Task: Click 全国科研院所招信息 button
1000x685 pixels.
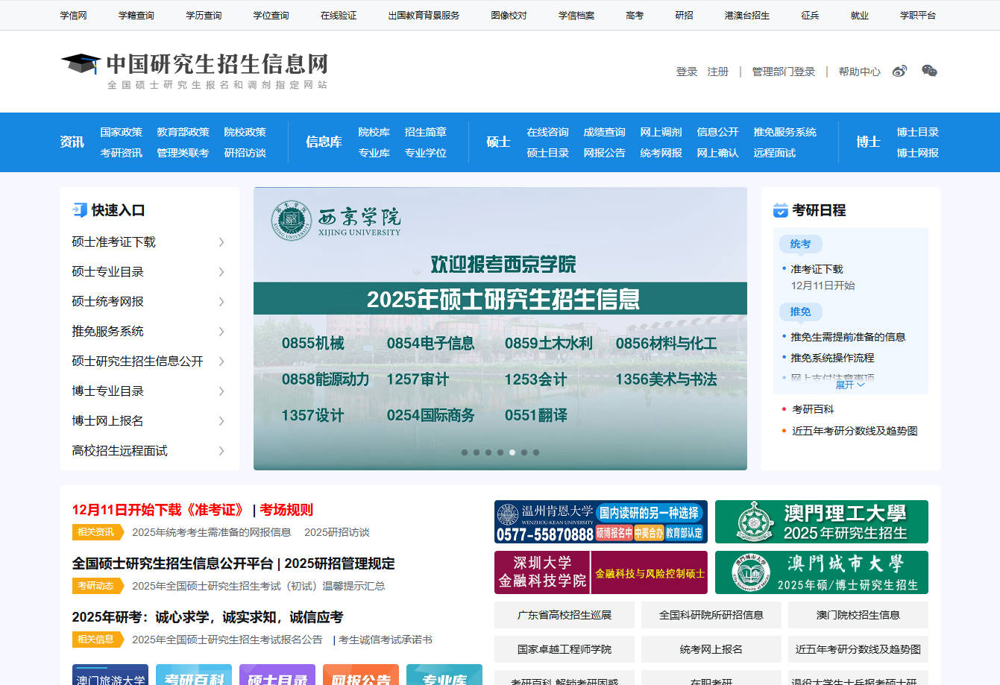Action: click(711, 615)
